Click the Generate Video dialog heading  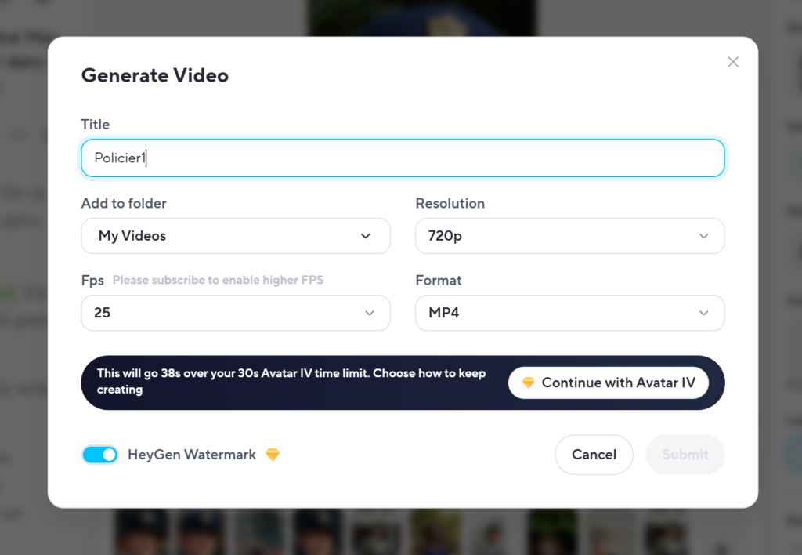[x=155, y=76]
